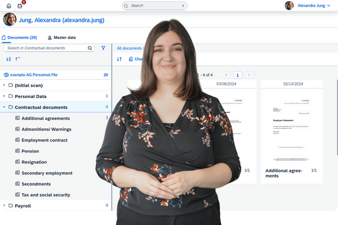Select the Documents (20) tab
Viewport: 338px width, 225px height.
[x=19, y=38]
